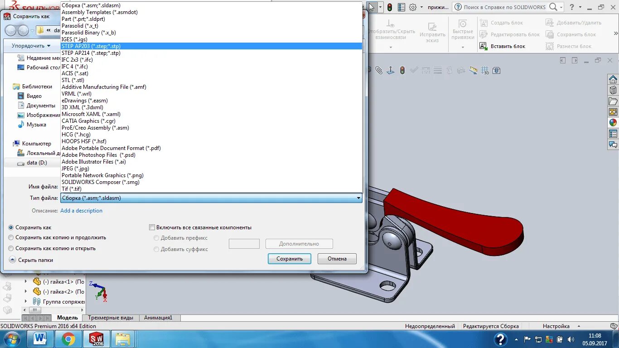Enable Включить все связанные компоненты checkbox

coord(152,227)
